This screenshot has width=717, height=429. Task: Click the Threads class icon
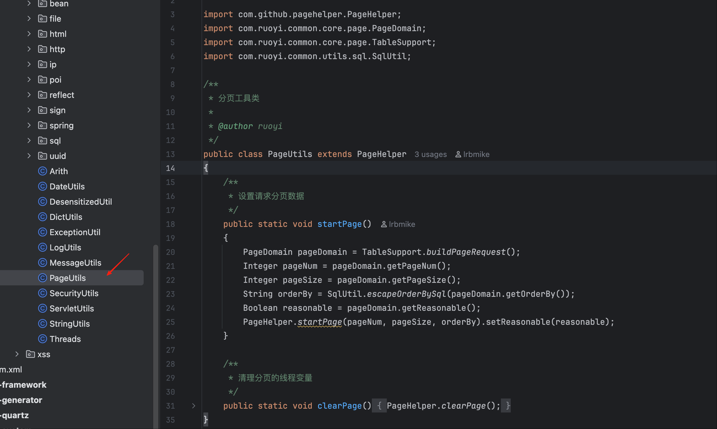click(42, 339)
